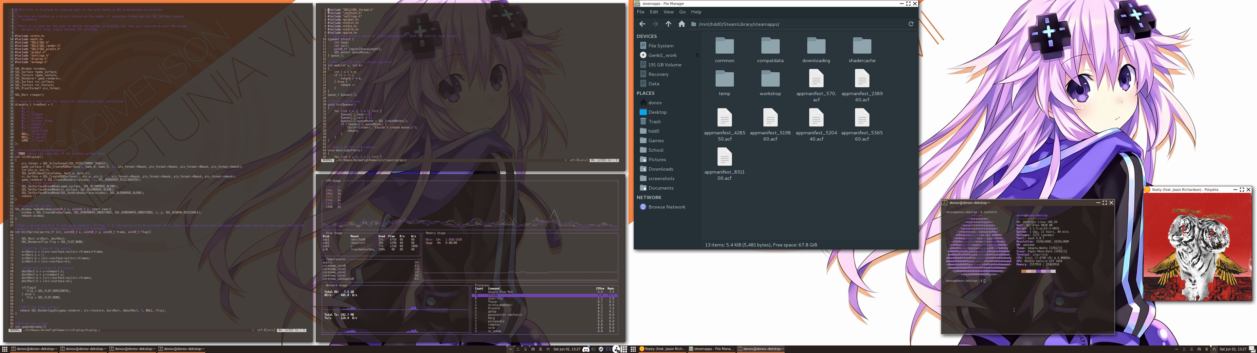
Task: Go up to the parent folder
Action: 668,24
